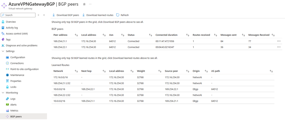
Task: Select peer address cell 169.254.22.1
Action: point(60,47)
